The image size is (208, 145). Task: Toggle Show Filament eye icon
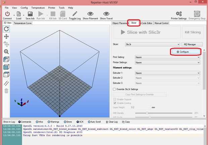pyautogui.click(x=90, y=14)
